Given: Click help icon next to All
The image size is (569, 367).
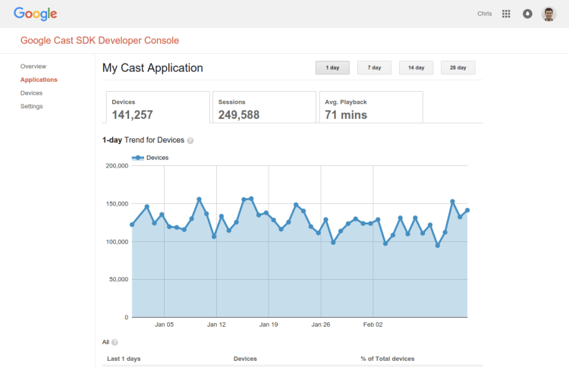Looking at the screenshot, I should pyautogui.click(x=115, y=342).
